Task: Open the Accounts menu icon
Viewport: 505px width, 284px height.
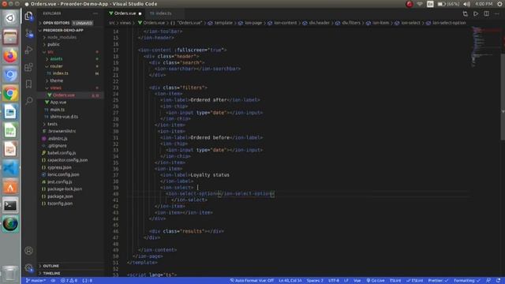Action: [28, 251]
